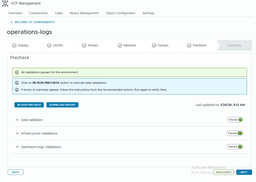Click the Network step checkmark icon

coord(120,46)
